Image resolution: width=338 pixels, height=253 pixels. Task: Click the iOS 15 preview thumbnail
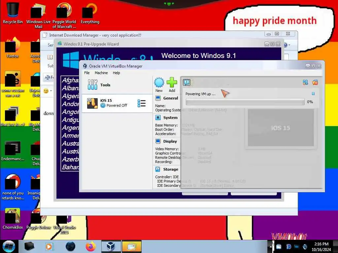point(281,128)
